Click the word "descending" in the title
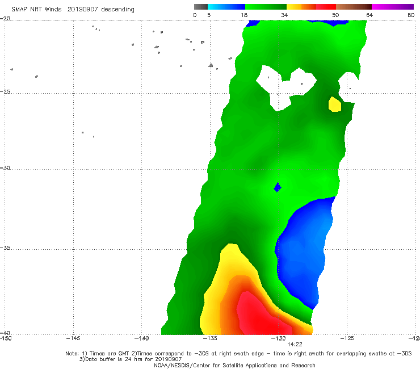The width and height of the screenshot is (420, 369). tap(117, 10)
